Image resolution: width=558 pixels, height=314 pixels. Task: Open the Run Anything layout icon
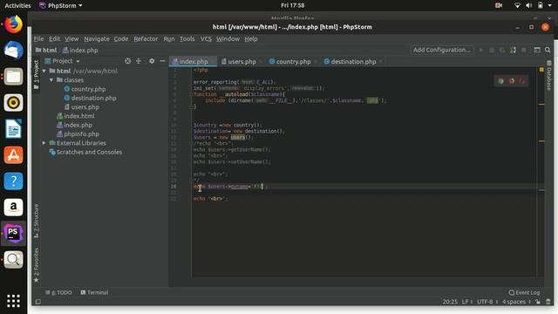[x=537, y=51]
